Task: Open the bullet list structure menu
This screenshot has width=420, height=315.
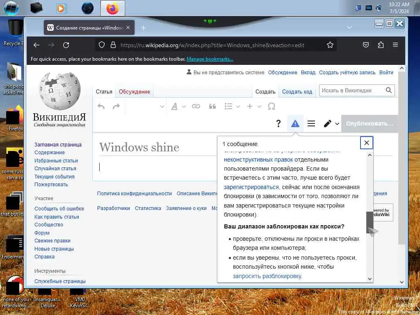Action: coord(232,106)
